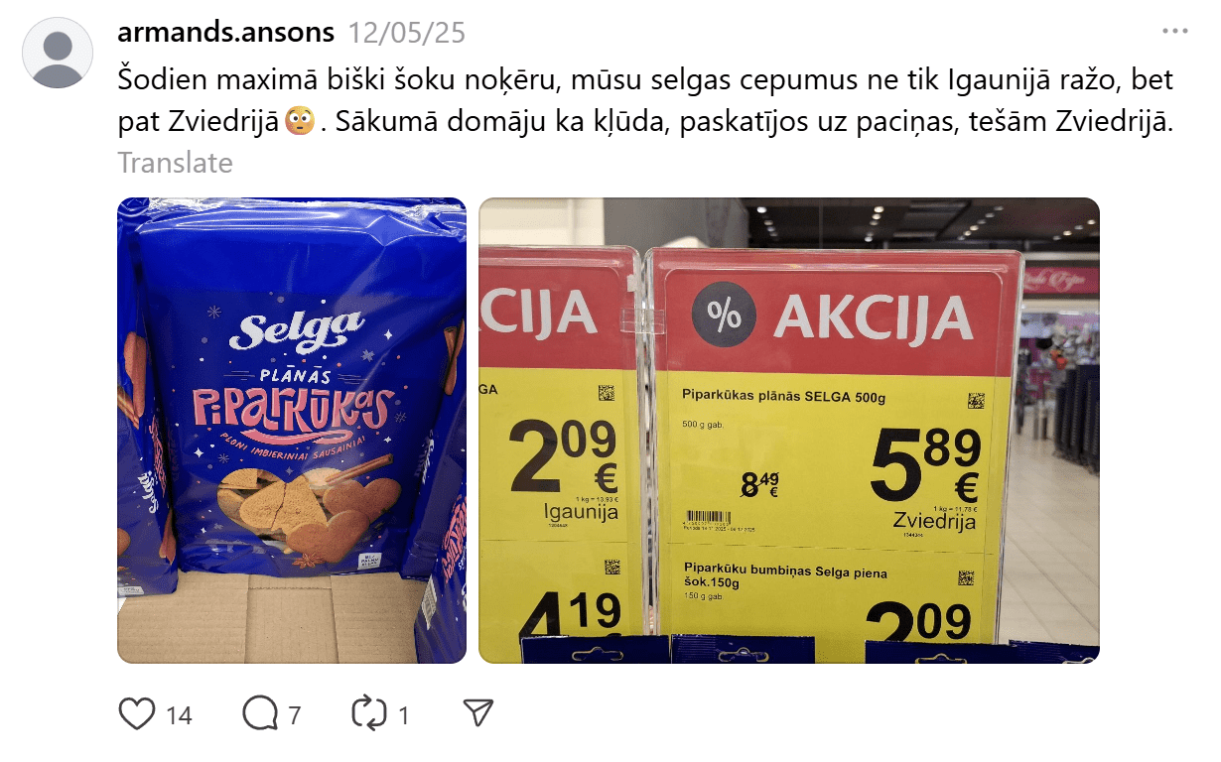The height and width of the screenshot is (762, 1221).
Task: Click the Igaunija label in price photo
Action: point(582,512)
